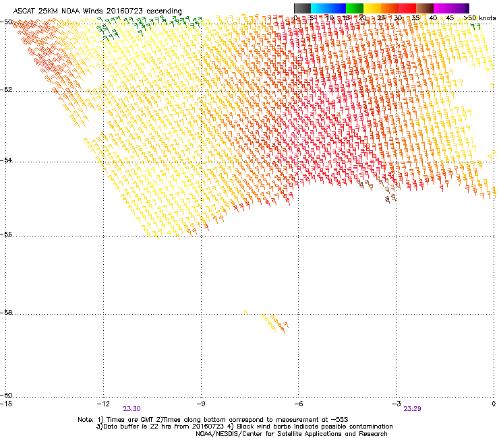499x438 pixels.
Task: Click the '-60' latitude axis label
Action: [x=6, y=395]
